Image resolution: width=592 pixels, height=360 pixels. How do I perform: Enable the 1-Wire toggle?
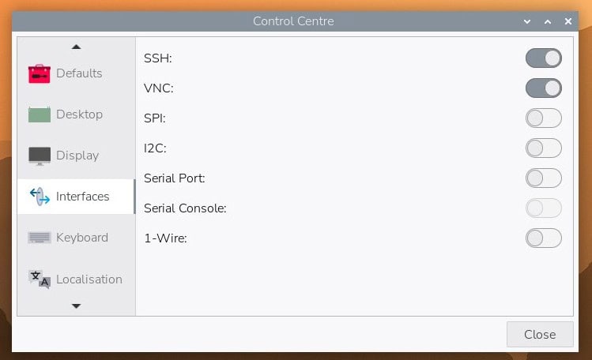pos(543,238)
